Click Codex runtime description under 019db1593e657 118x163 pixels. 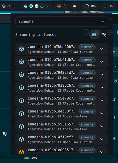pyautogui.click(x=57, y=129)
